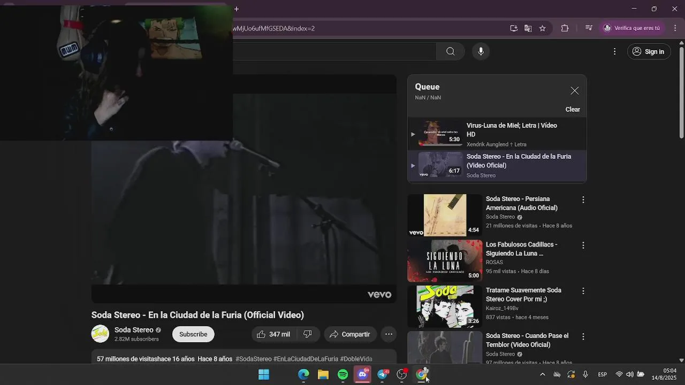Open options for Siguiendo La Luna video
This screenshot has height=385, width=685.
point(583,245)
